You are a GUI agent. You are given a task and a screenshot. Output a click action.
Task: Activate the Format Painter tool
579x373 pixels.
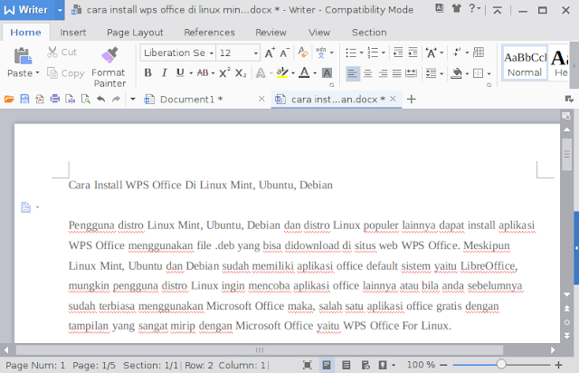tap(109, 67)
